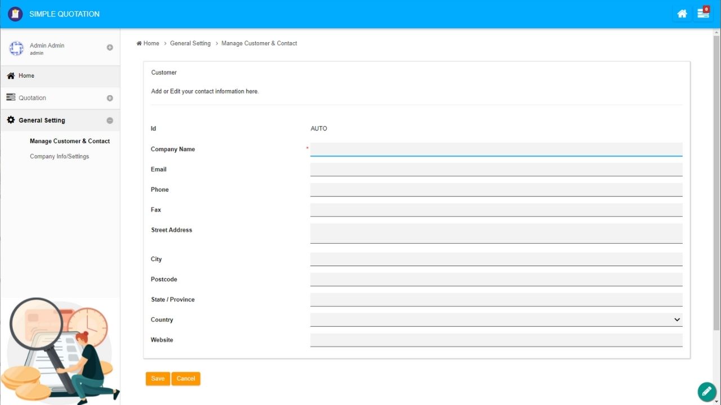The image size is (721, 405).
Task: Collapse the General Setting menu section
Action: coord(110,120)
